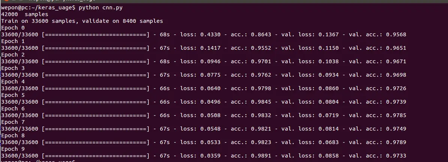The width and height of the screenshot is (448, 162).
Task: Select training loss value 0.1417
Action: point(210,48)
